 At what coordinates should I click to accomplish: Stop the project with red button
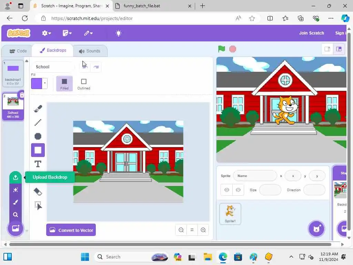coord(233,49)
